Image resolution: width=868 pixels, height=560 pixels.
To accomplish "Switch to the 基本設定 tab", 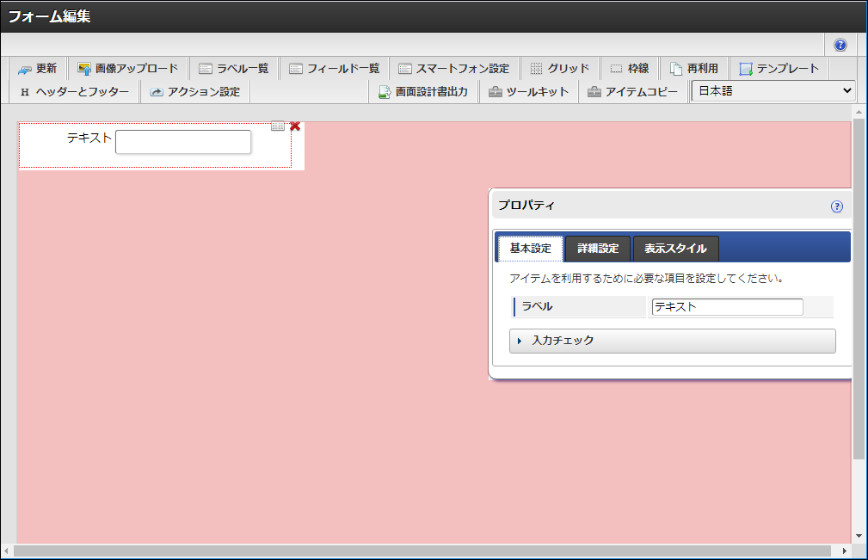I will pos(531,249).
